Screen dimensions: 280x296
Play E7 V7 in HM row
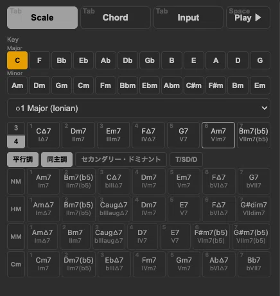184,209
